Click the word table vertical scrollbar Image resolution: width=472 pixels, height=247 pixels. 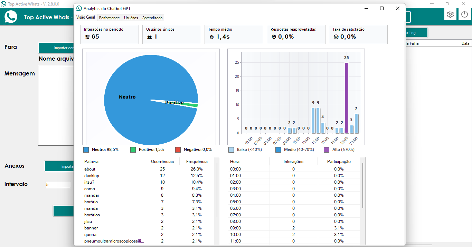[x=217, y=189]
